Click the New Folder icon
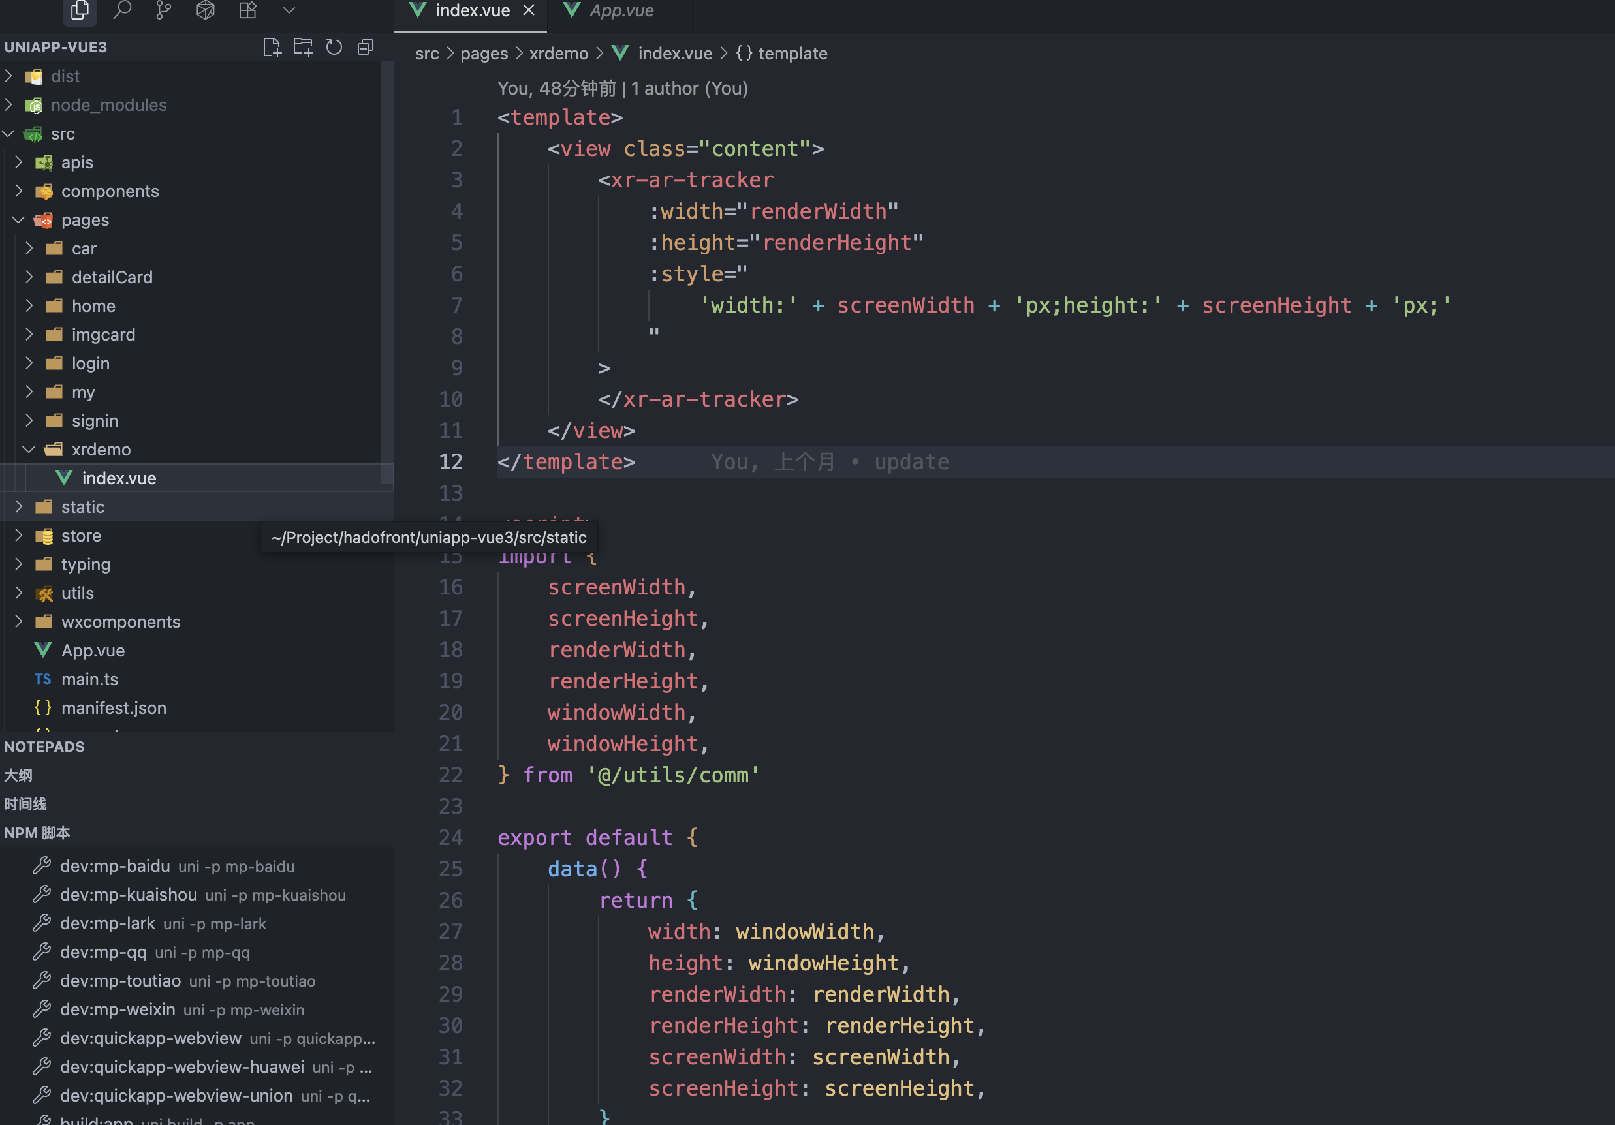Viewport: 1615px width, 1125px height. tap(303, 47)
